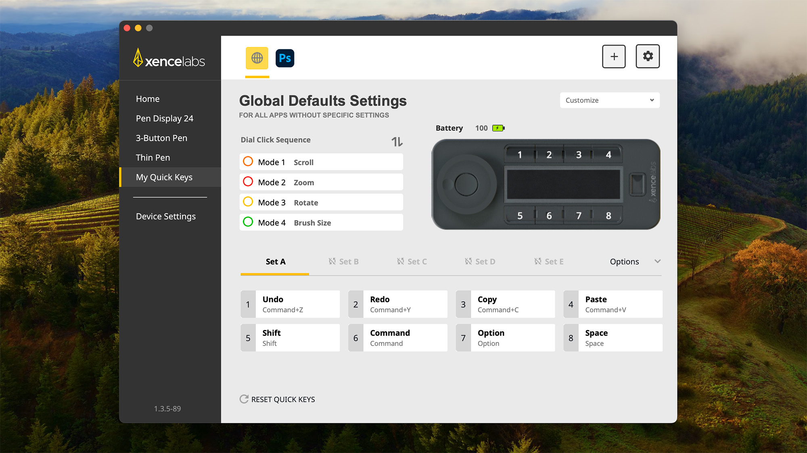Click key 3 on the device image
This screenshot has width=807, height=453.
(579, 155)
